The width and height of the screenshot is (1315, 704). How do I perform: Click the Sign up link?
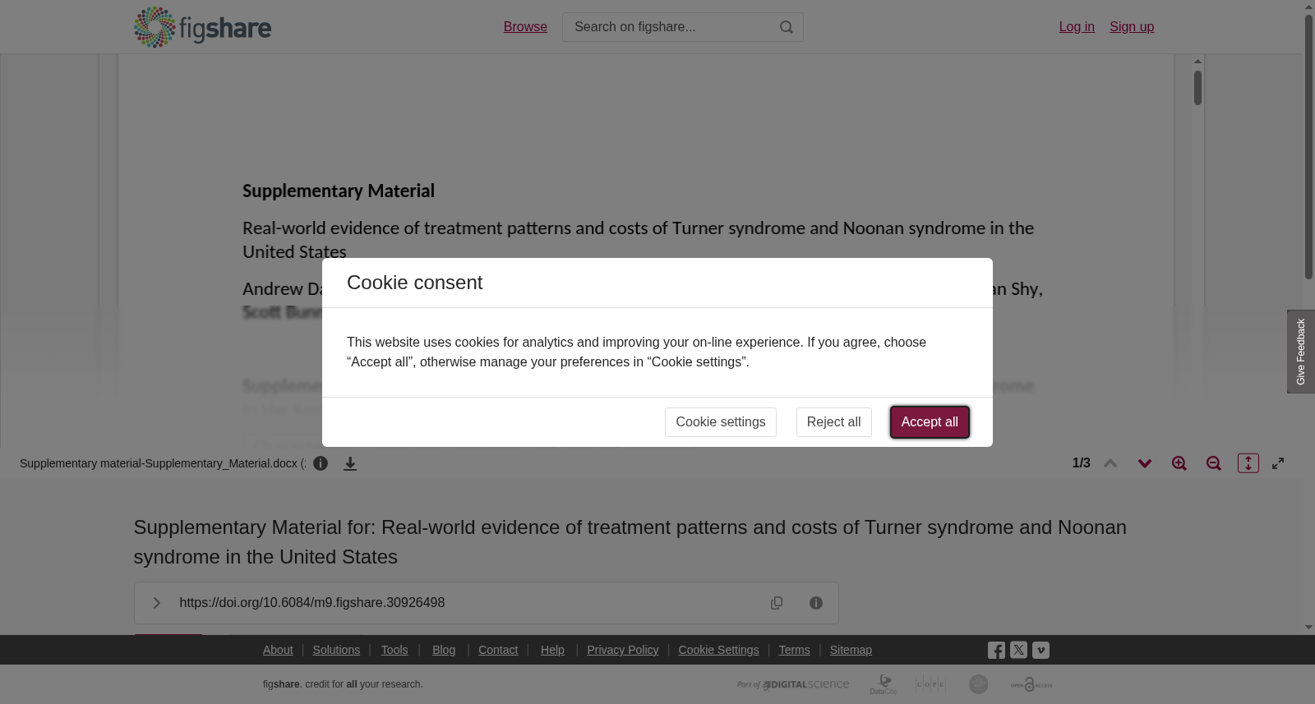(1132, 27)
